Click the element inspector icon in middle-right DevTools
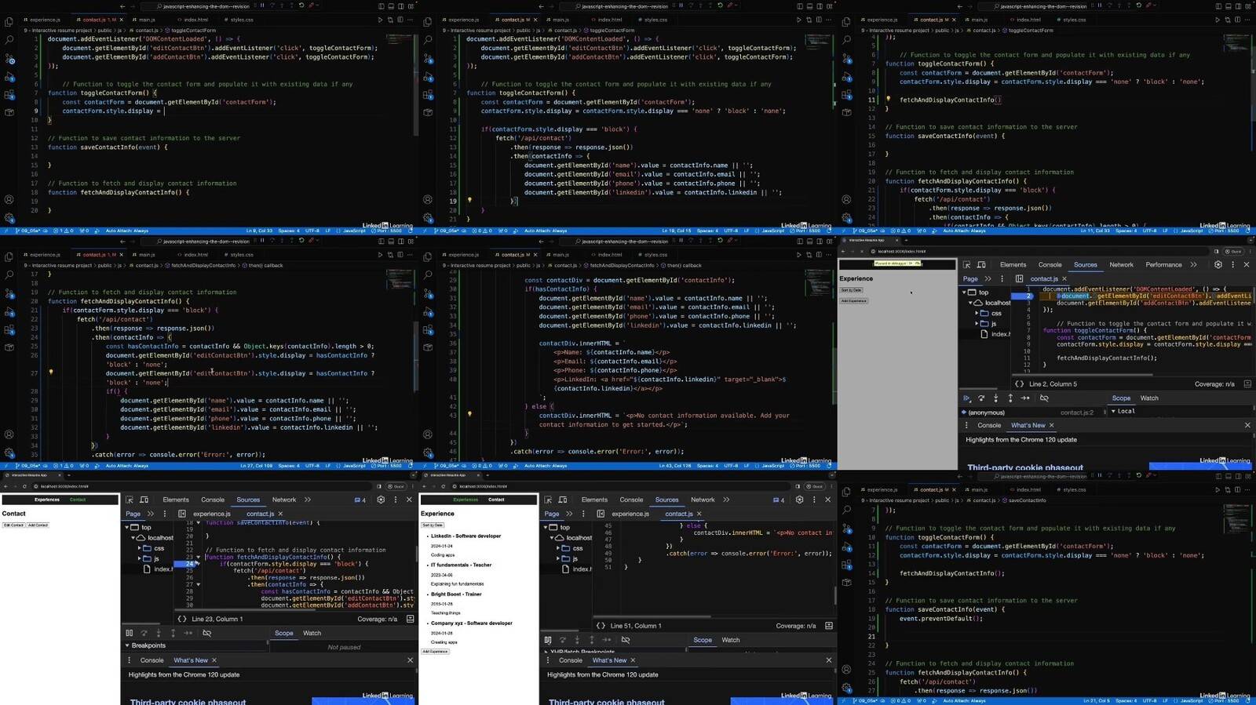 click(967, 265)
